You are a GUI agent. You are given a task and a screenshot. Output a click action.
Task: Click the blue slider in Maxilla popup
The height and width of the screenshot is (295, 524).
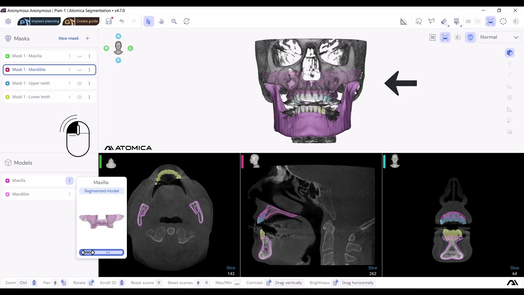[102, 252]
